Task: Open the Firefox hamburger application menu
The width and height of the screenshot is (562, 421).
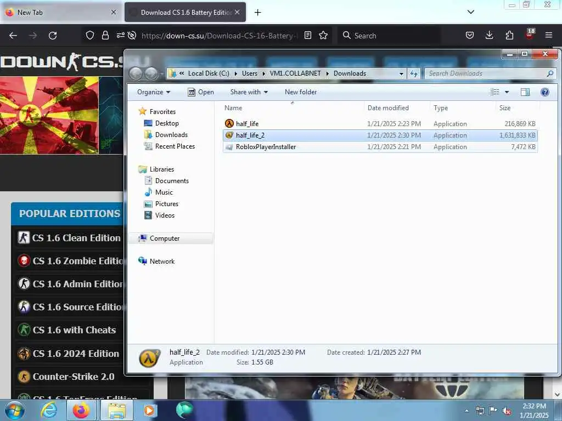Action: (x=549, y=36)
